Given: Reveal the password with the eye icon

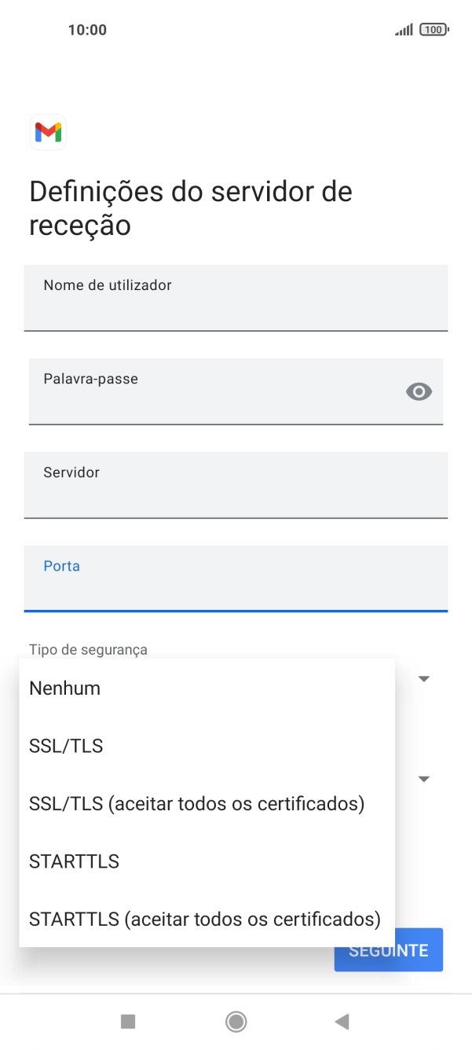Looking at the screenshot, I should (x=418, y=391).
